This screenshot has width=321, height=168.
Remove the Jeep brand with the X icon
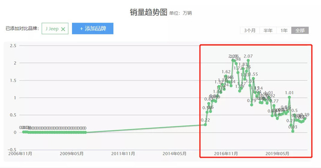pos(63,29)
